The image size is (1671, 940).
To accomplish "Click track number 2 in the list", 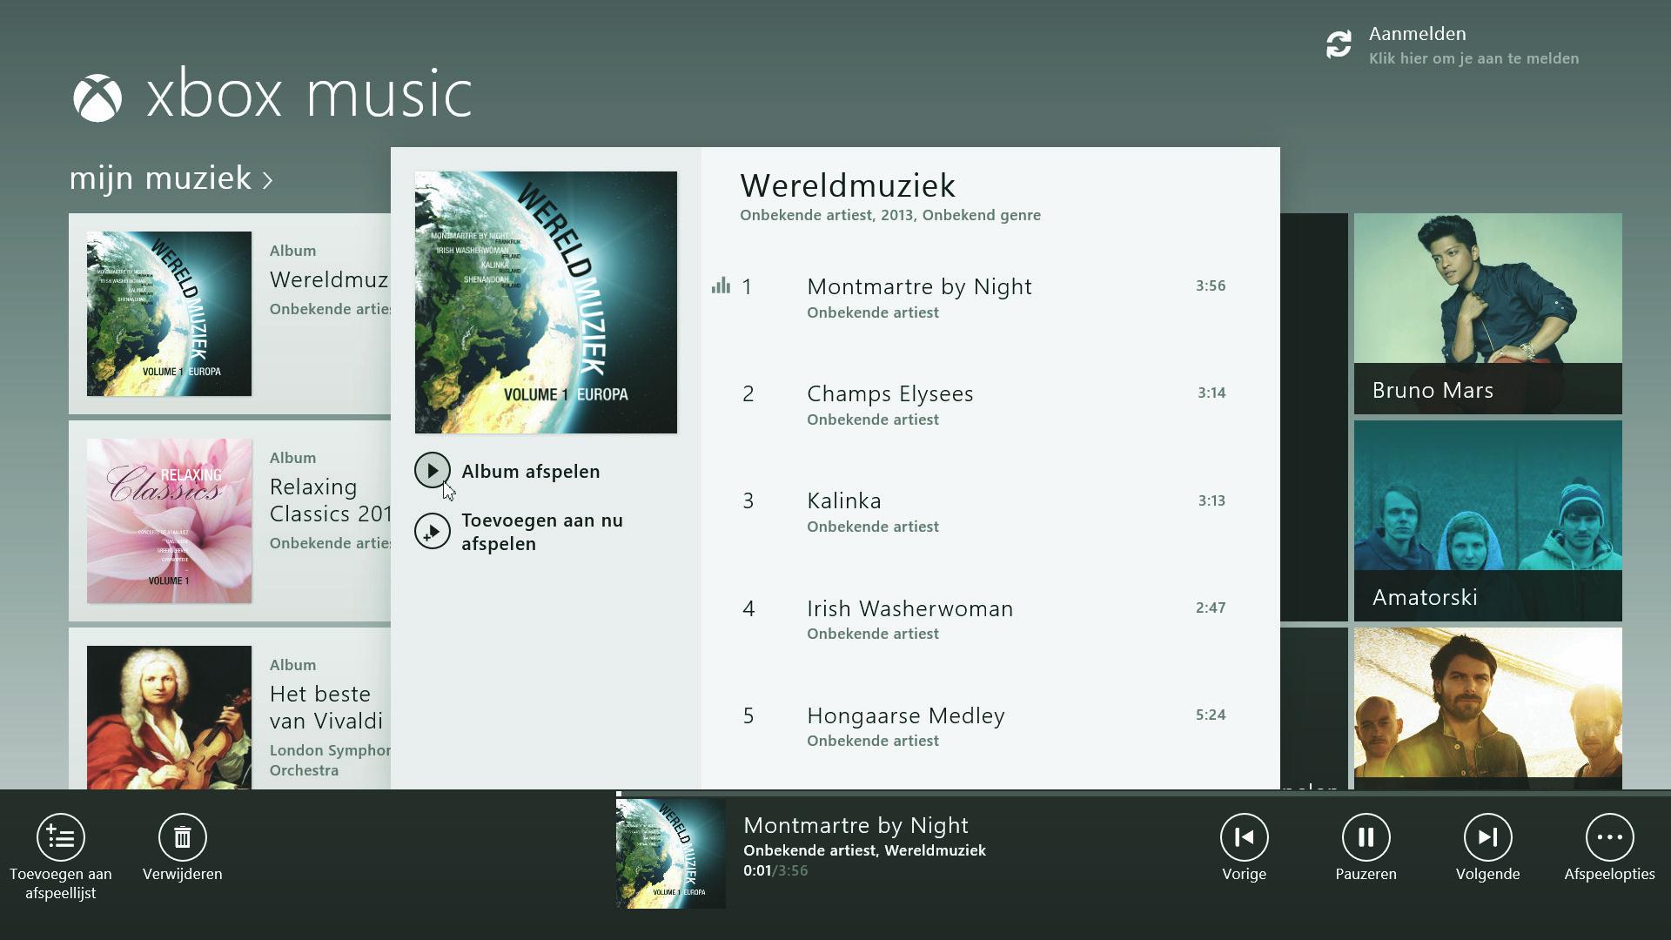I will tap(748, 393).
